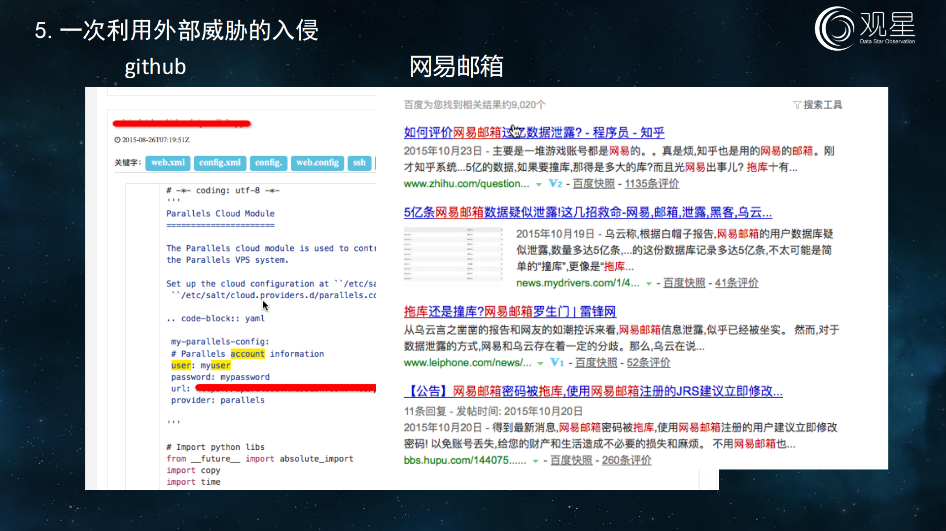
Task: Click the config. keyword tag
Action: point(268,162)
